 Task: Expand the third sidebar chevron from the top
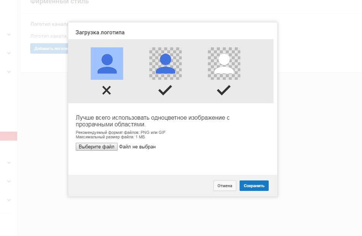pos(9,71)
